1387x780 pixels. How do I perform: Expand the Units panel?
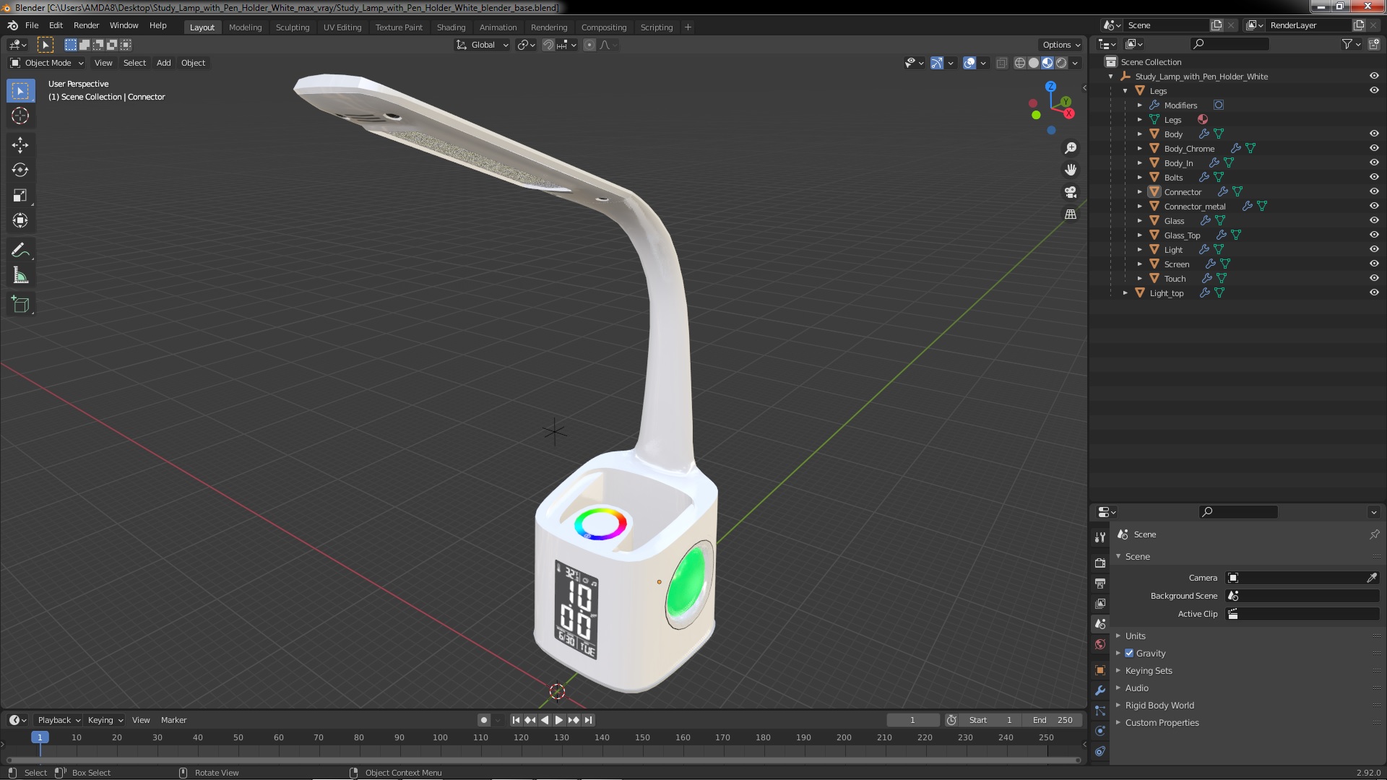(x=1135, y=636)
